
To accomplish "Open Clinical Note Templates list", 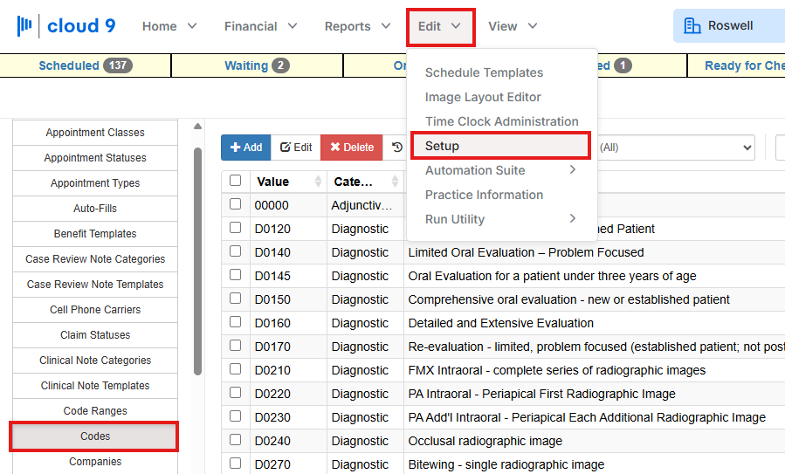I will (x=95, y=386).
